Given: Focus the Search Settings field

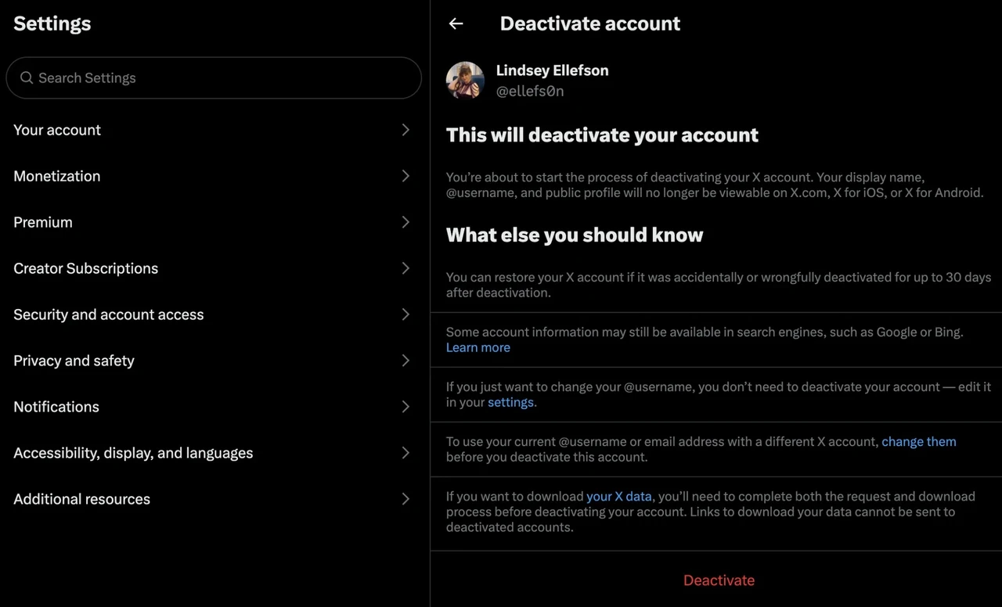Looking at the screenshot, I should click(214, 77).
